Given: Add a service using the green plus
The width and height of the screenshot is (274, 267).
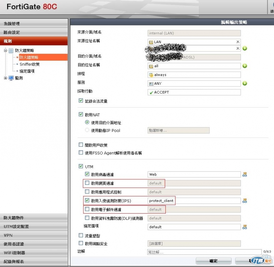Looking at the screenshot, I should pos(245,83).
